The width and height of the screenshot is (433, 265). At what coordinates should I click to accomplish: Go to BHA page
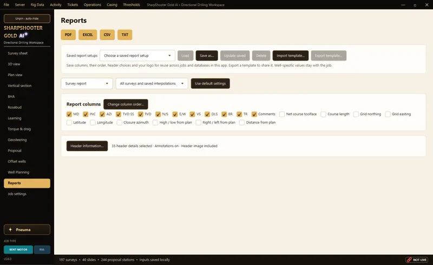(x=27, y=97)
